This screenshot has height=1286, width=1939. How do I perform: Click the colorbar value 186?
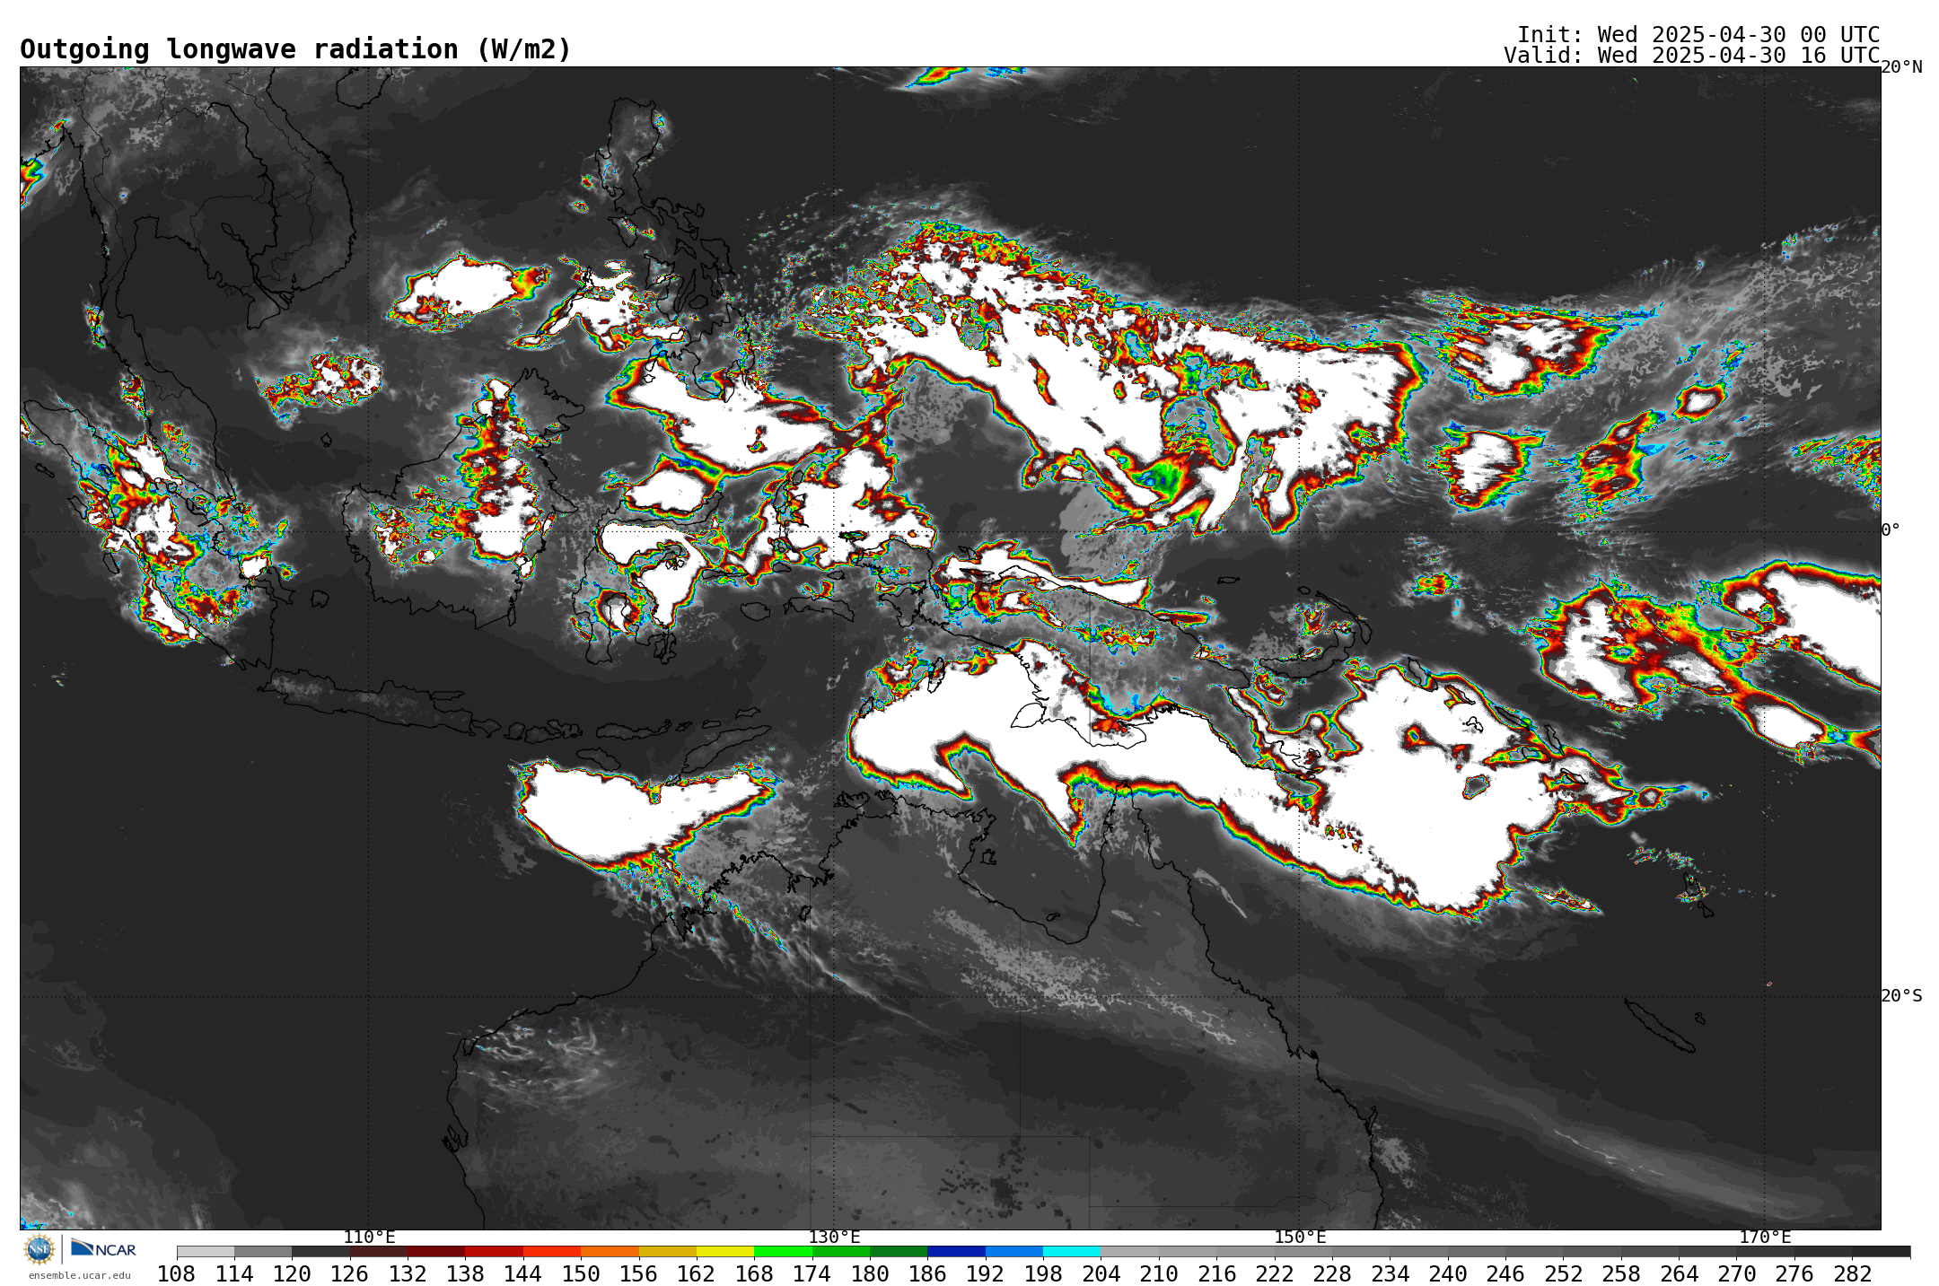point(927,1273)
